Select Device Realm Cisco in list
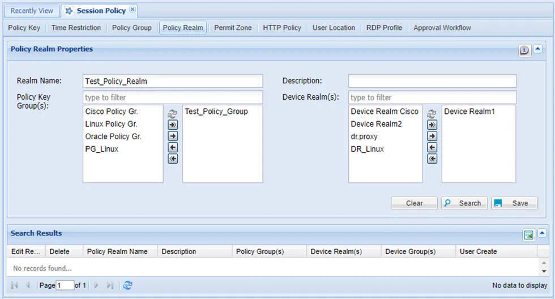This screenshot has height=299, width=555. tap(386, 112)
